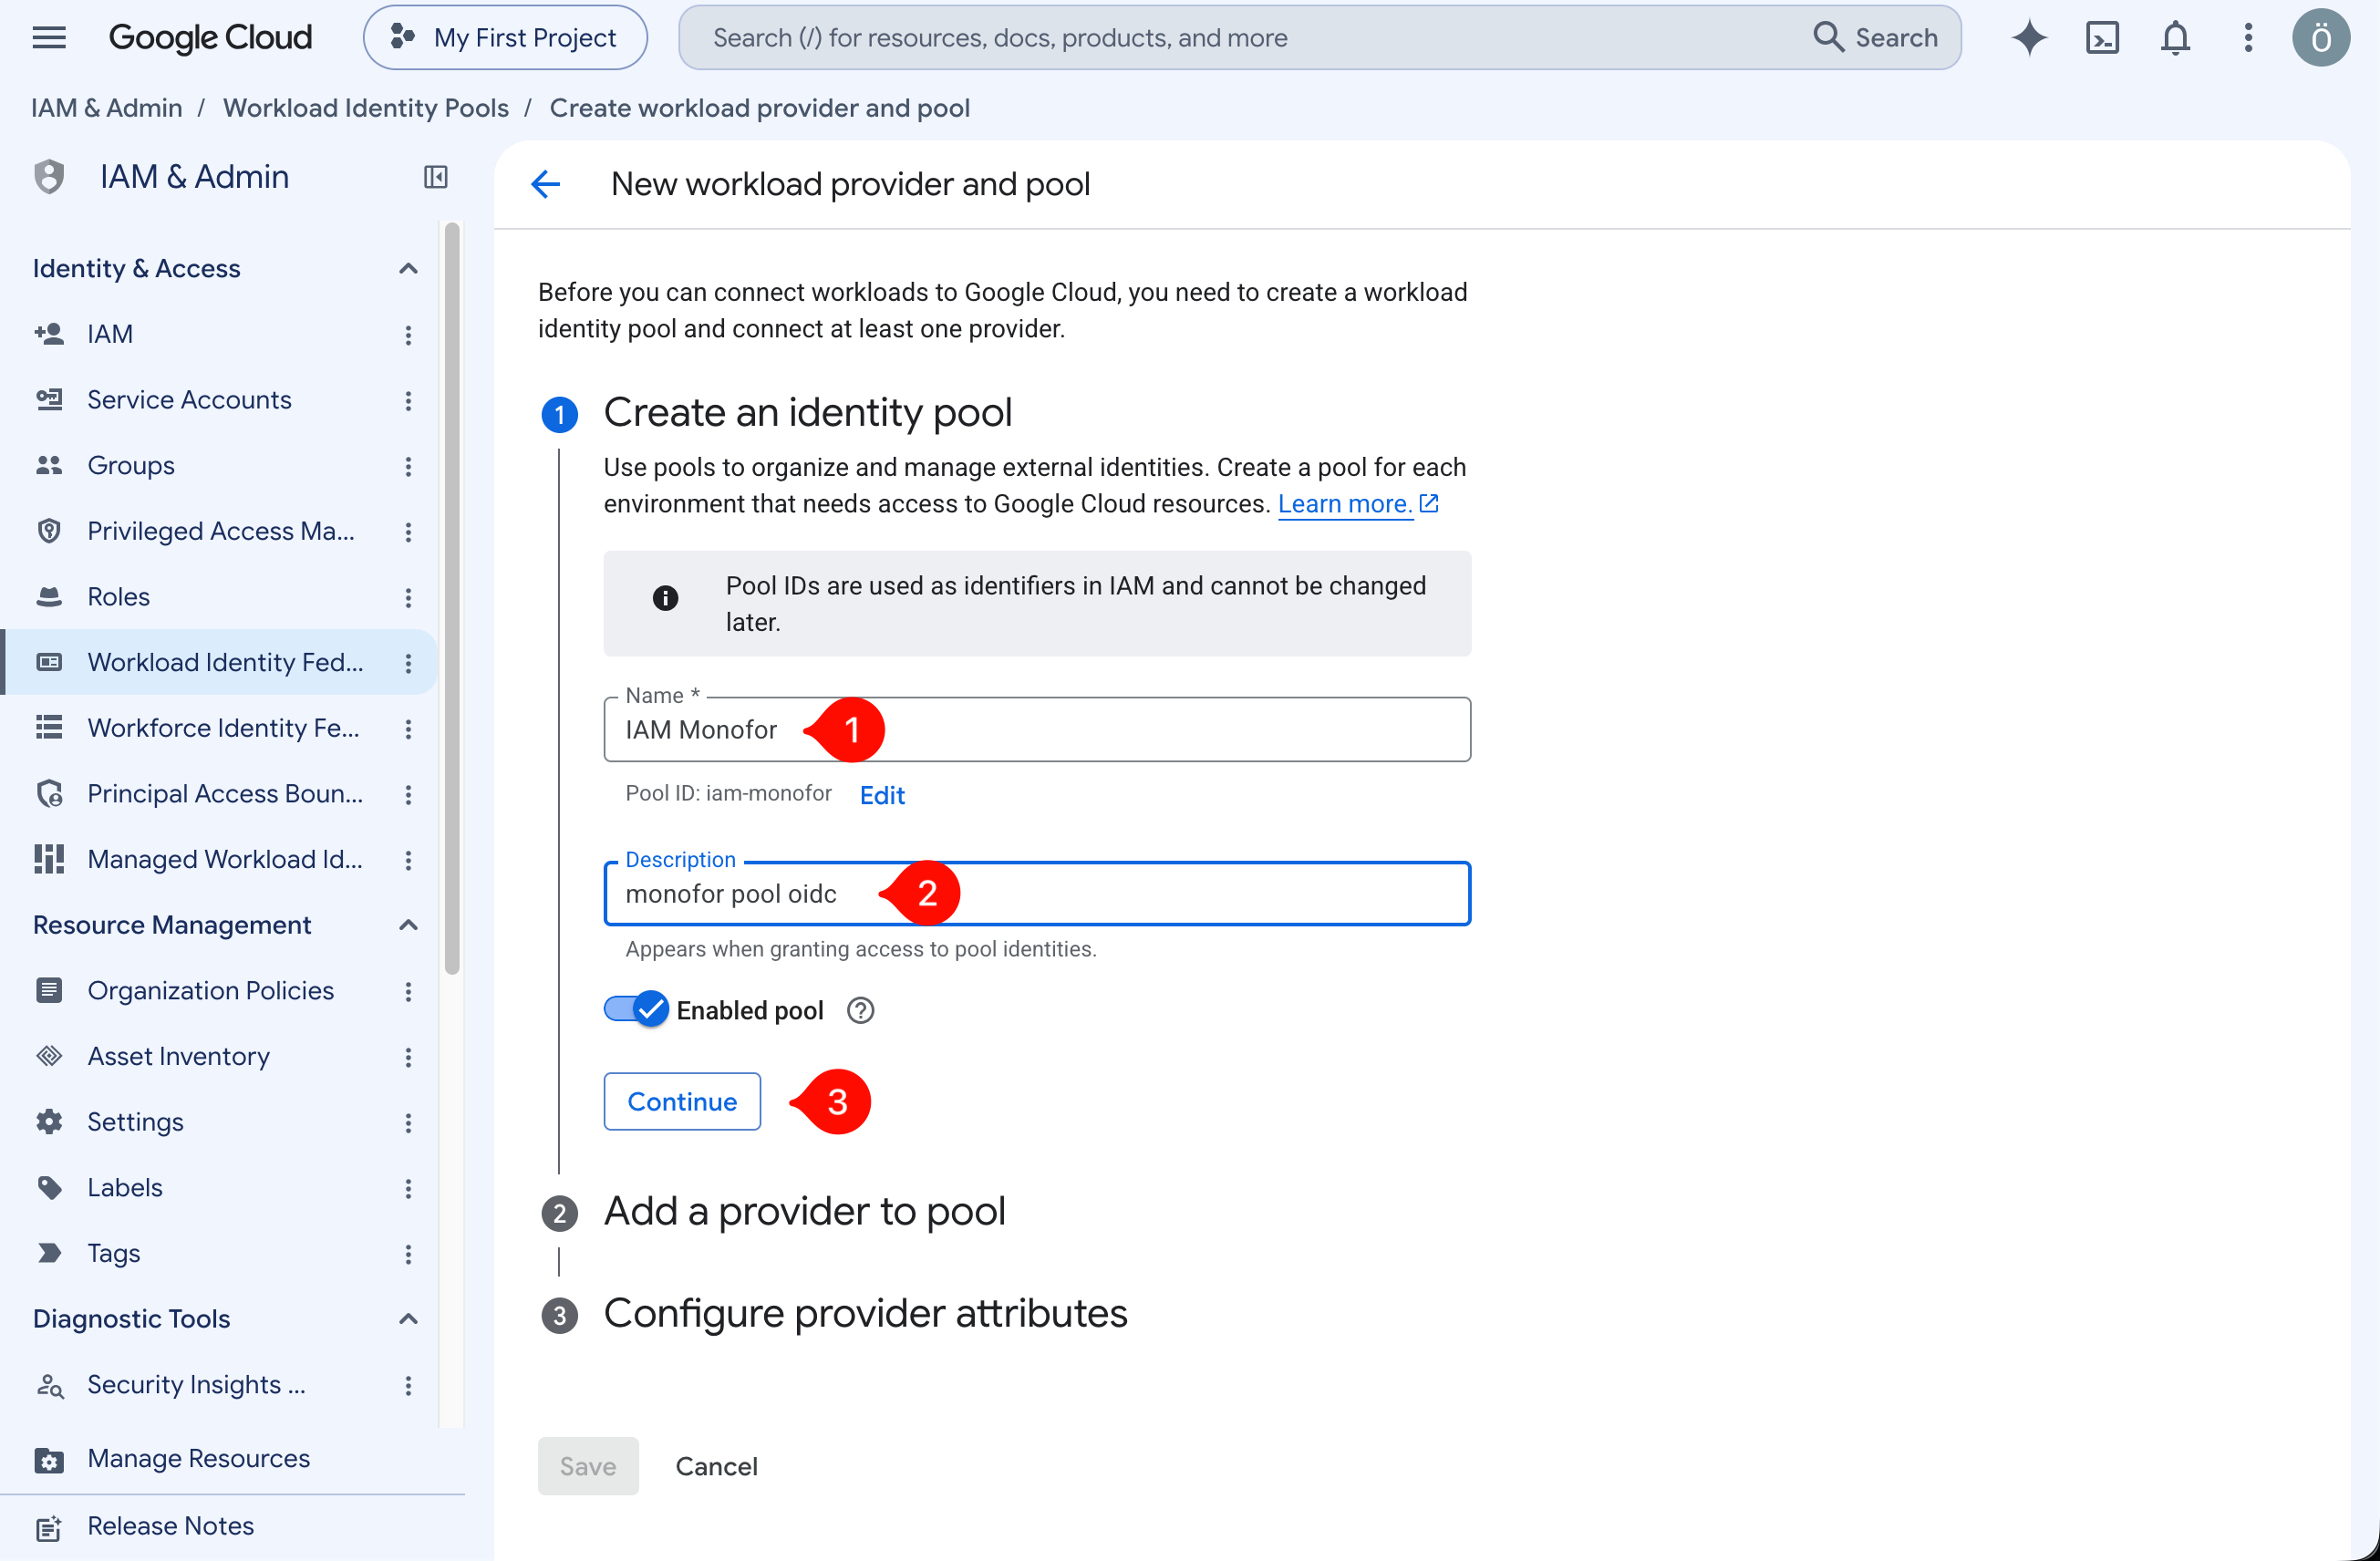The height and width of the screenshot is (1561, 2380).
Task: Click the Principal Access Boundary icon
Action: [x=49, y=794]
